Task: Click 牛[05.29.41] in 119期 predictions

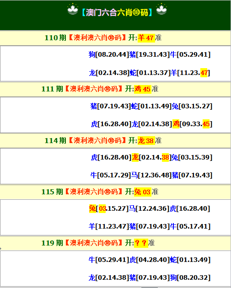Action: [x=109, y=260]
